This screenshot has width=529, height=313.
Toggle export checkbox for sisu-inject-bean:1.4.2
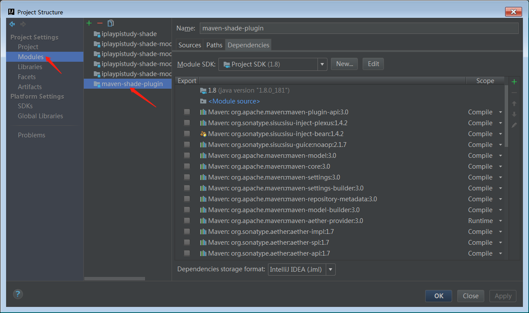[187, 133]
